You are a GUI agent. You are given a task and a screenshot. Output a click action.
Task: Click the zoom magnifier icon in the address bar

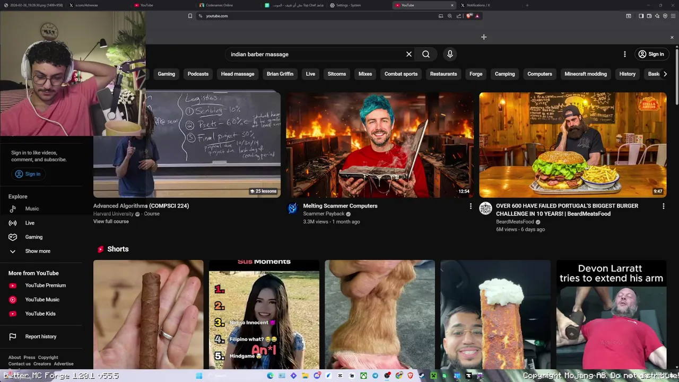(450, 16)
